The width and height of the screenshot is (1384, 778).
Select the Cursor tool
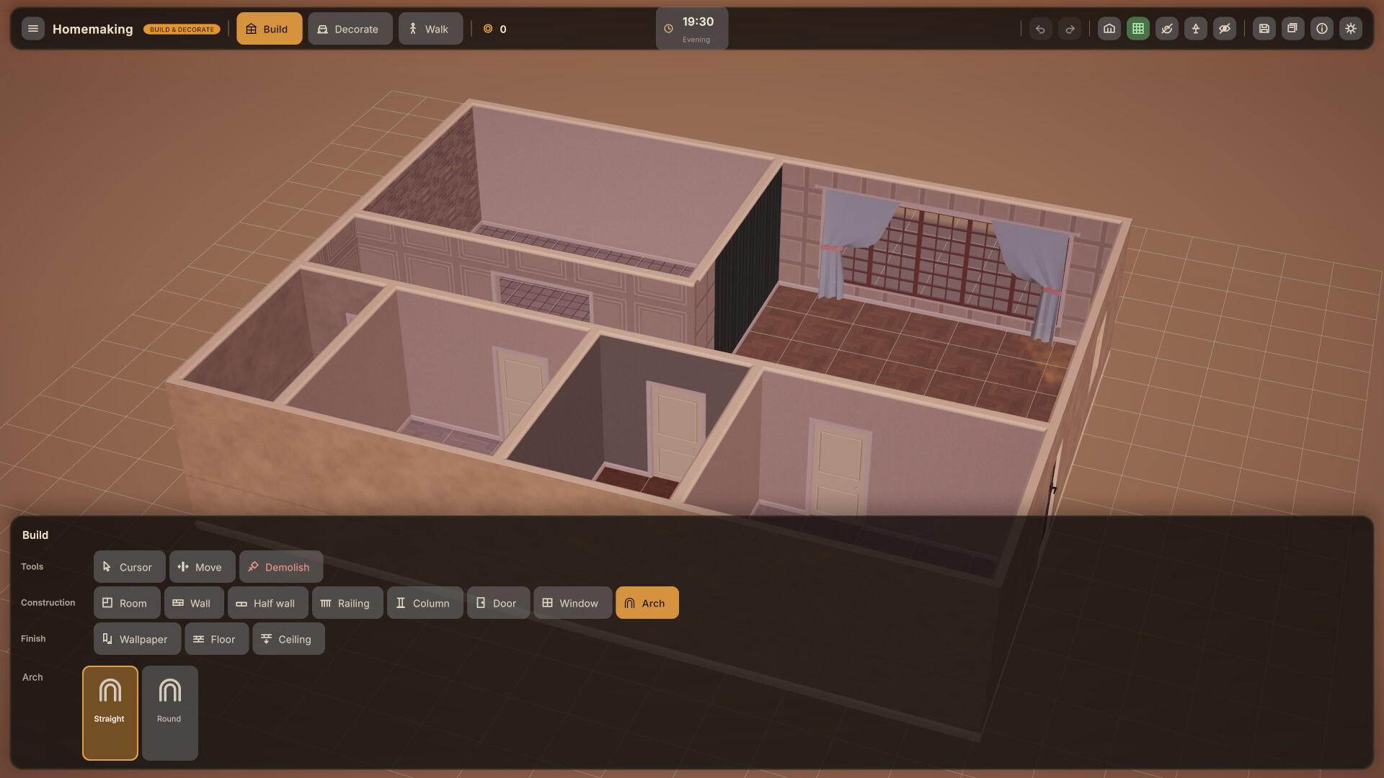coord(129,567)
